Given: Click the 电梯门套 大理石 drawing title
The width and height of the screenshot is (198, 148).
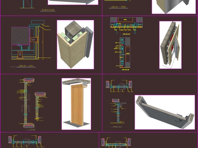Looking at the screenshot, I should [x=26, y=66].
